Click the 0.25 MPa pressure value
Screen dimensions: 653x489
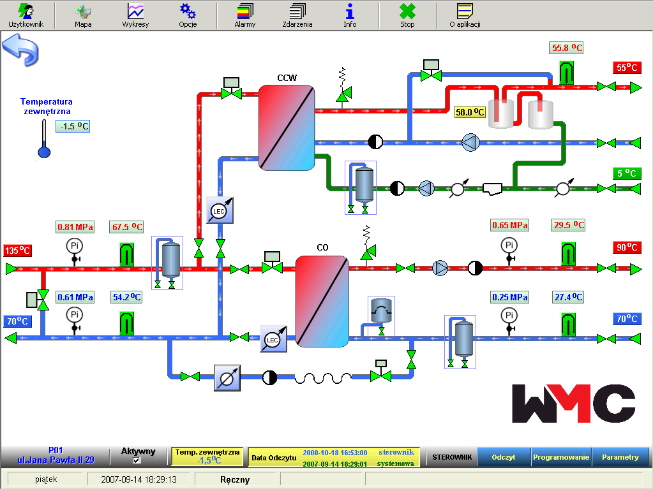tap(510, 297)
